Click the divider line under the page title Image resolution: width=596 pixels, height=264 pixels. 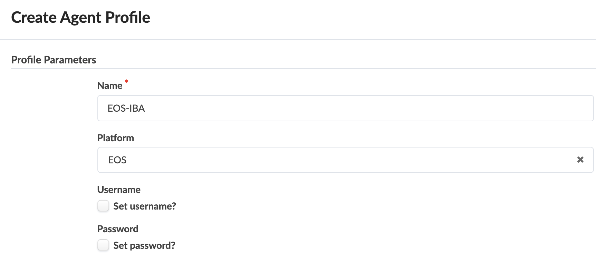(298, 40)
